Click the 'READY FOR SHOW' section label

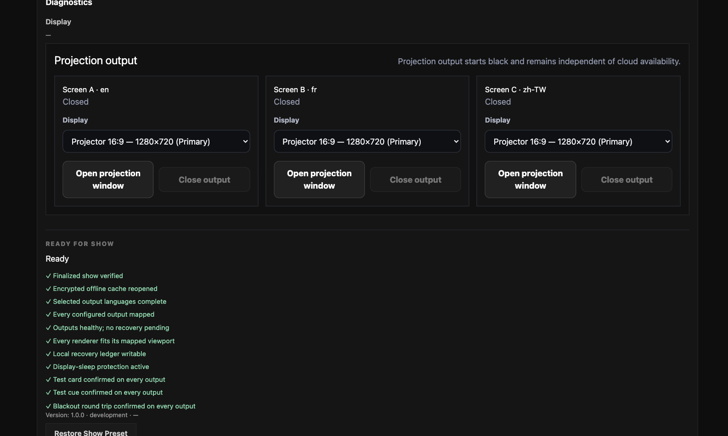pos(79,244)
